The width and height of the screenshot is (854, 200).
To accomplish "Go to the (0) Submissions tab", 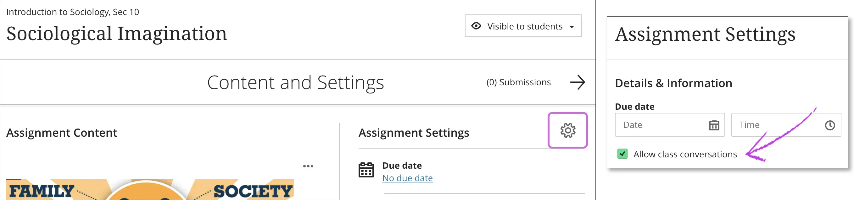I will click(x=518, y=82).
